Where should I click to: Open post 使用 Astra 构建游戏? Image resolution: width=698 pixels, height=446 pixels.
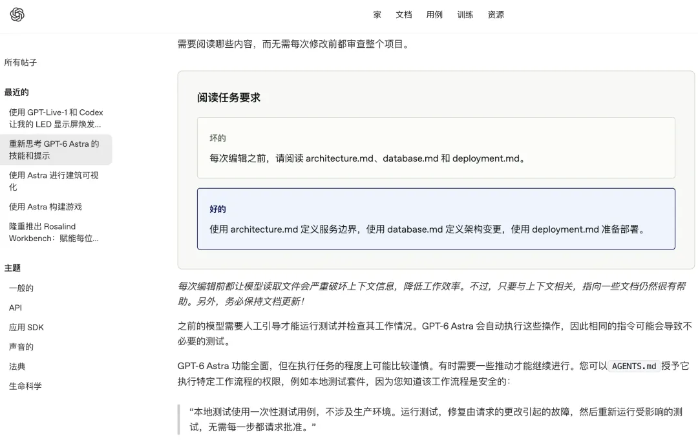[45, 207]
